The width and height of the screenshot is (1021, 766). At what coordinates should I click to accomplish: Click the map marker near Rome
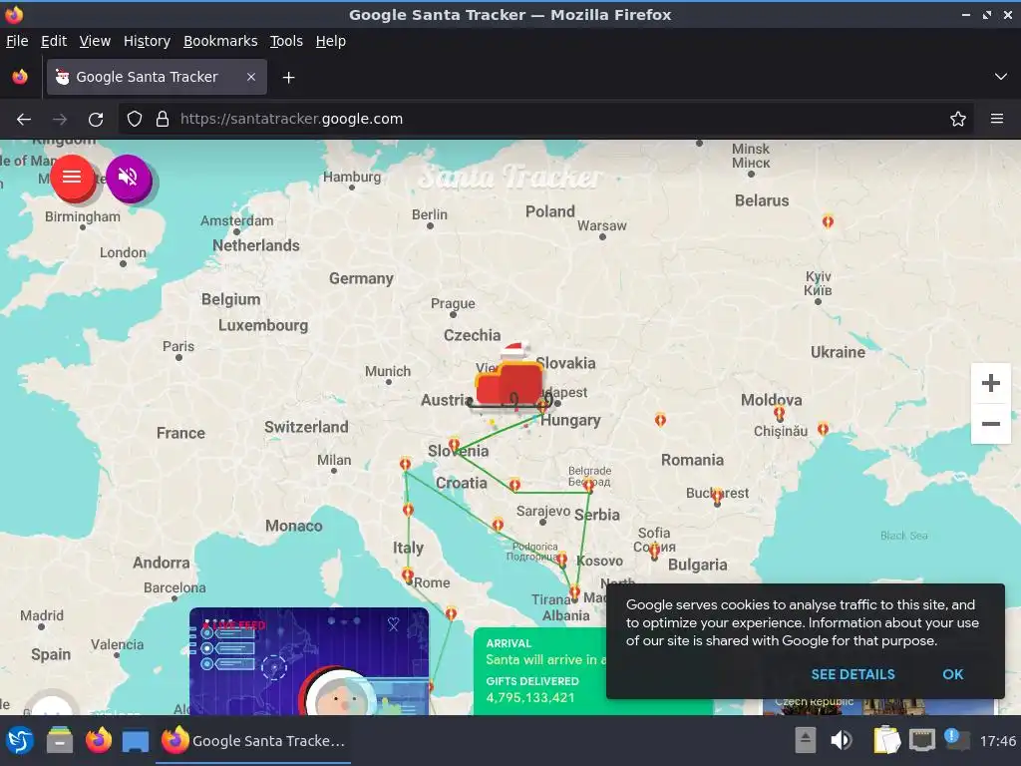pos(408,575)
